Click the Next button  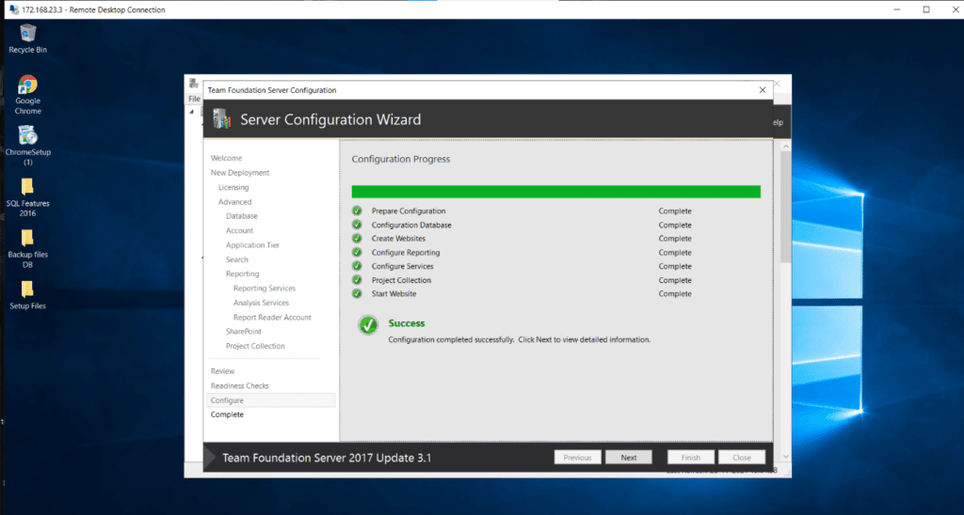tap(628, 458)
